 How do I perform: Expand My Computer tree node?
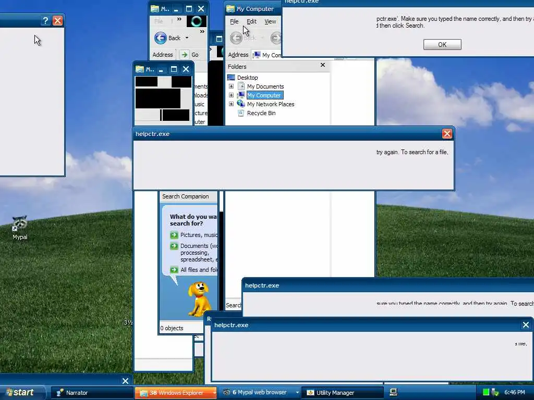231,95
